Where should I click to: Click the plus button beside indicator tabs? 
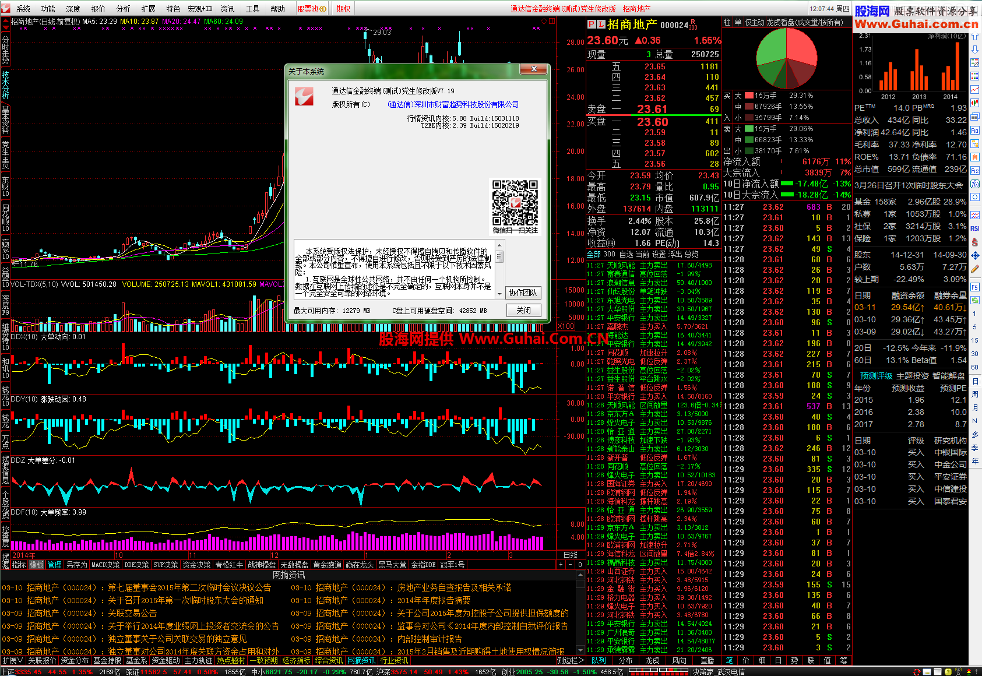coord(561,565)
